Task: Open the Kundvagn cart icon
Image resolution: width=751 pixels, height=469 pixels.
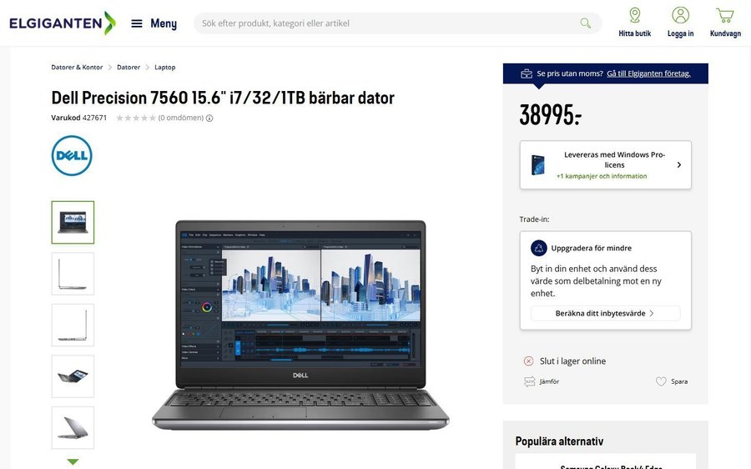Action: coord(725,15)
